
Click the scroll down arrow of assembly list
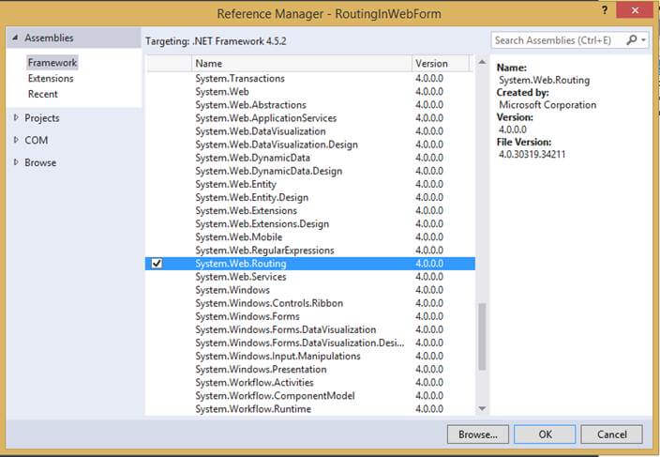(x=483, y=408)
